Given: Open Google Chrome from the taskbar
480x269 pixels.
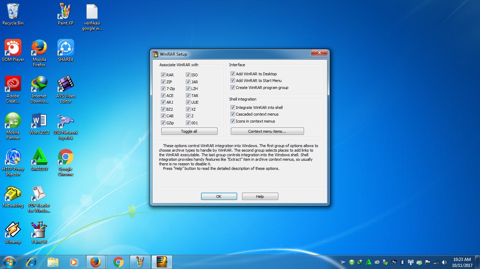Looking at the screenshot, I should (x=118, y=262).
